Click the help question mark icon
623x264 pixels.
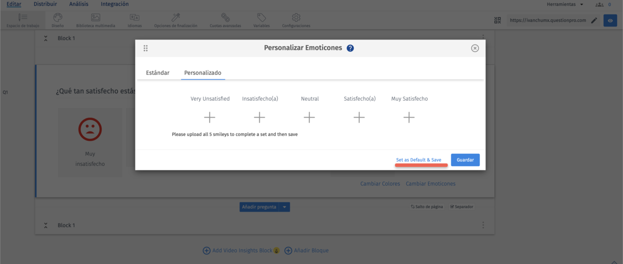[x=350, y=48]
